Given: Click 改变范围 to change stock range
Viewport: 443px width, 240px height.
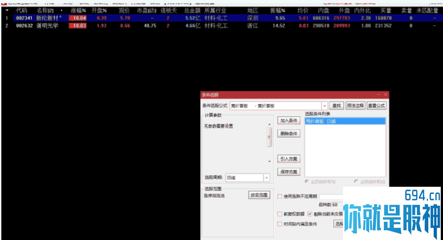Looking at the screenshot, I should pyautogui.click(x=259, y=195).
